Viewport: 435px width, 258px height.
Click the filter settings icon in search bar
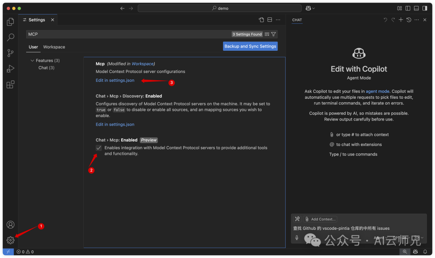pos(273,34)
